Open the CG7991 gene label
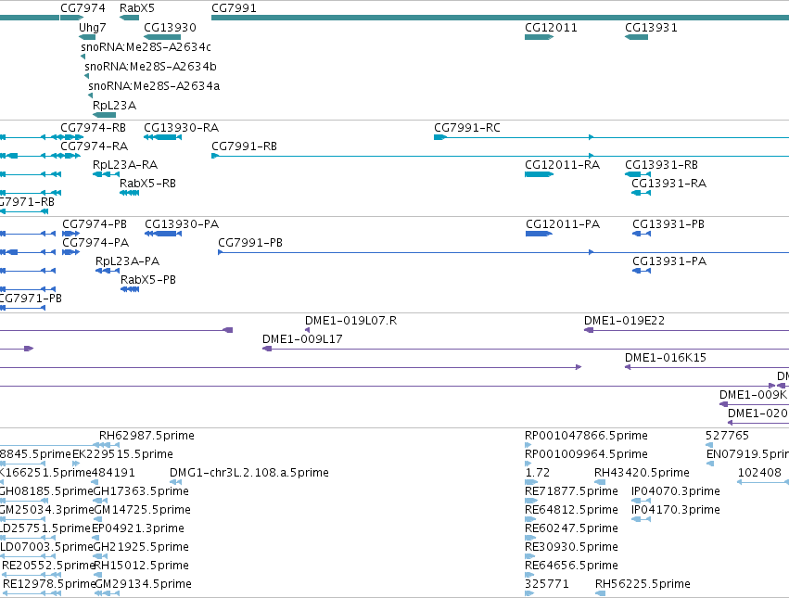 coord(234,8)
